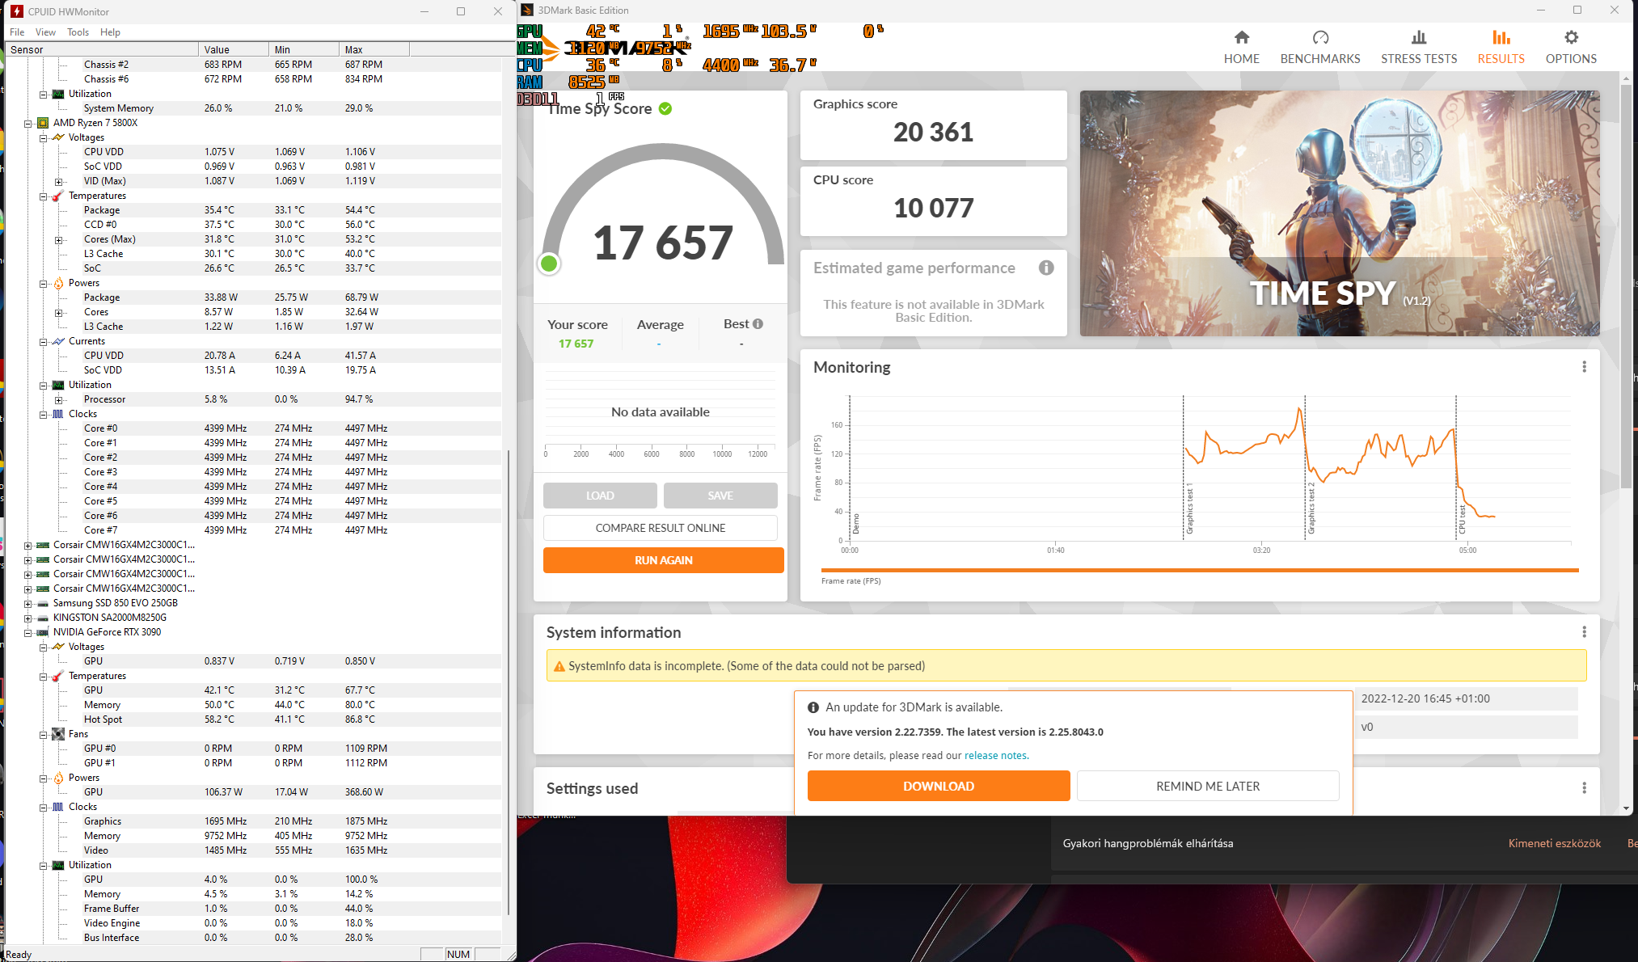
Task: Click REMIND ME LATER button
Action: (x=1208, y=786)
